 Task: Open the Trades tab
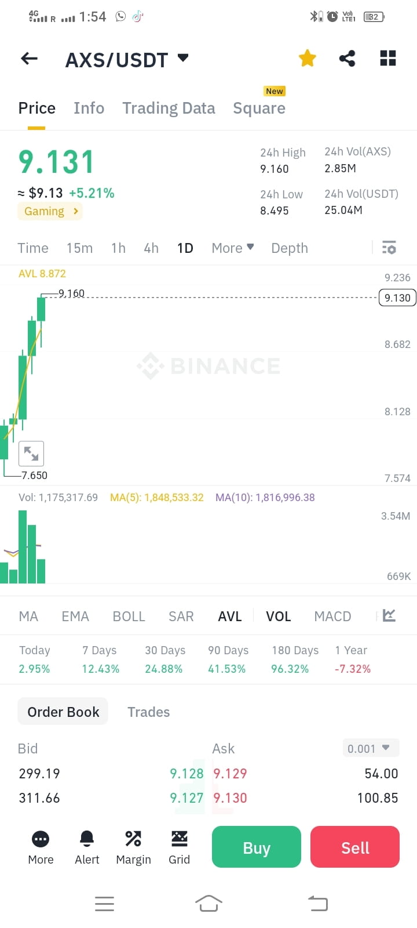click(x=148, y=712)
